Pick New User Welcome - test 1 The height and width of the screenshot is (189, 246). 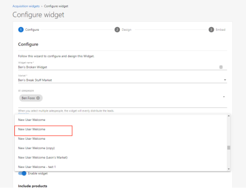[x=121, y=167]
